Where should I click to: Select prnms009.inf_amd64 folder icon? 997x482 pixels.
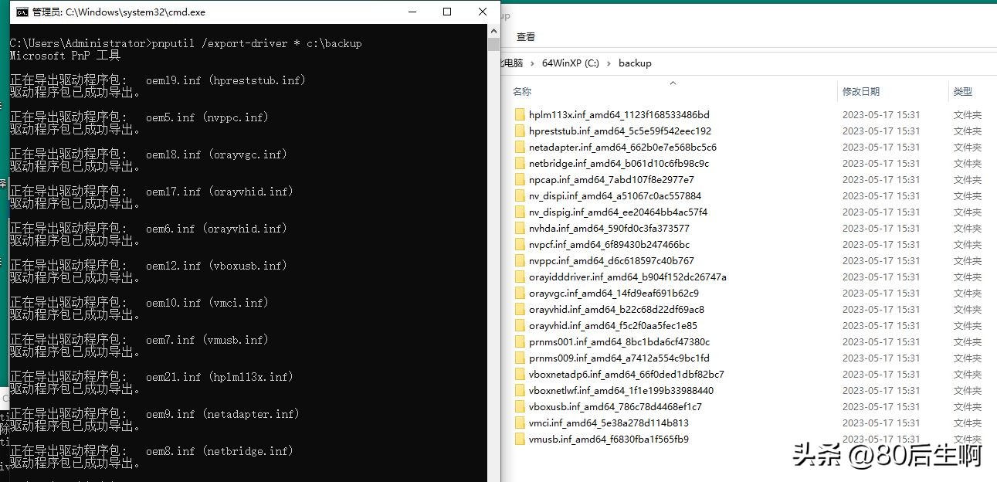click(520, 358)
